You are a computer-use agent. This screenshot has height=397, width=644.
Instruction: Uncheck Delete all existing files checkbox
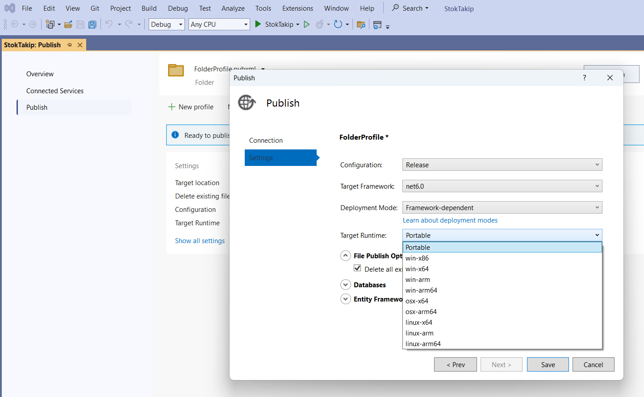(357, 268)
